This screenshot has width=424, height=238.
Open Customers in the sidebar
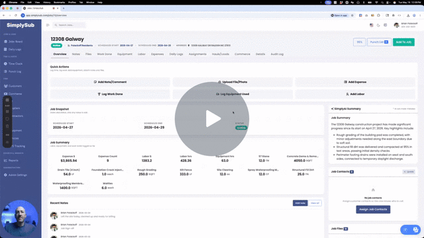click(x=13, y=86)
